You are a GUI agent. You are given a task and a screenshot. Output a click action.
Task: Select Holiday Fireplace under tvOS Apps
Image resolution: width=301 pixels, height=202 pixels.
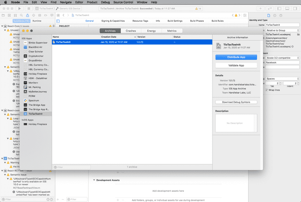coord(36,124)
